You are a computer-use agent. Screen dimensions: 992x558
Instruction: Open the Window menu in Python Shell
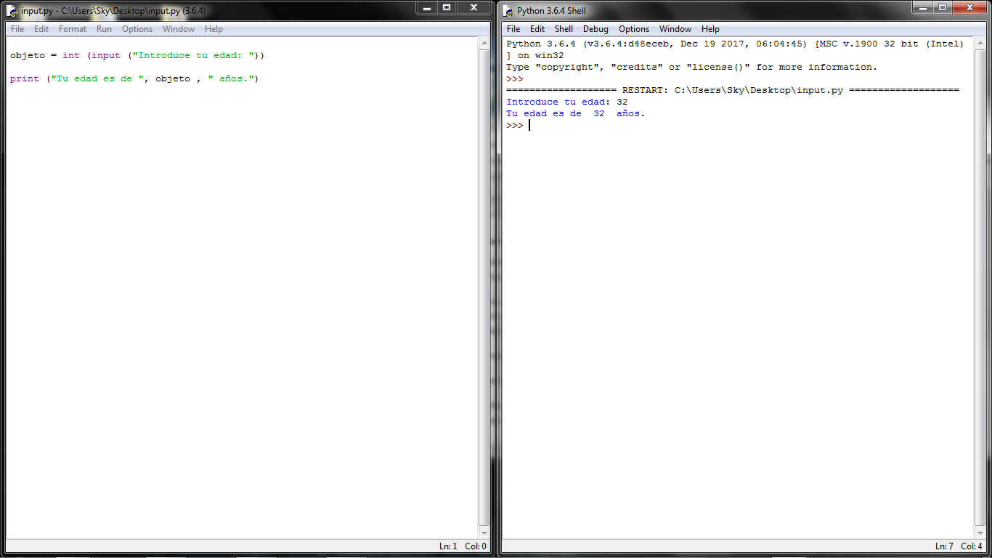point(675,29)
